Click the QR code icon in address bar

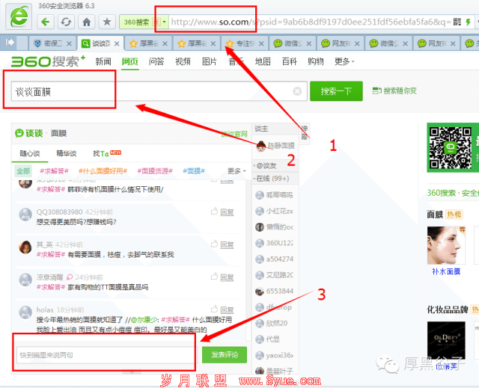pyautogui.click(x=457, y=22)
